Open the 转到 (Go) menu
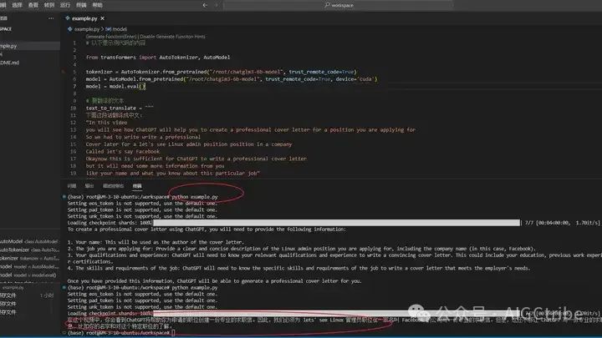Viewport: 602px width, 338px height. click(x=49, y=5)
